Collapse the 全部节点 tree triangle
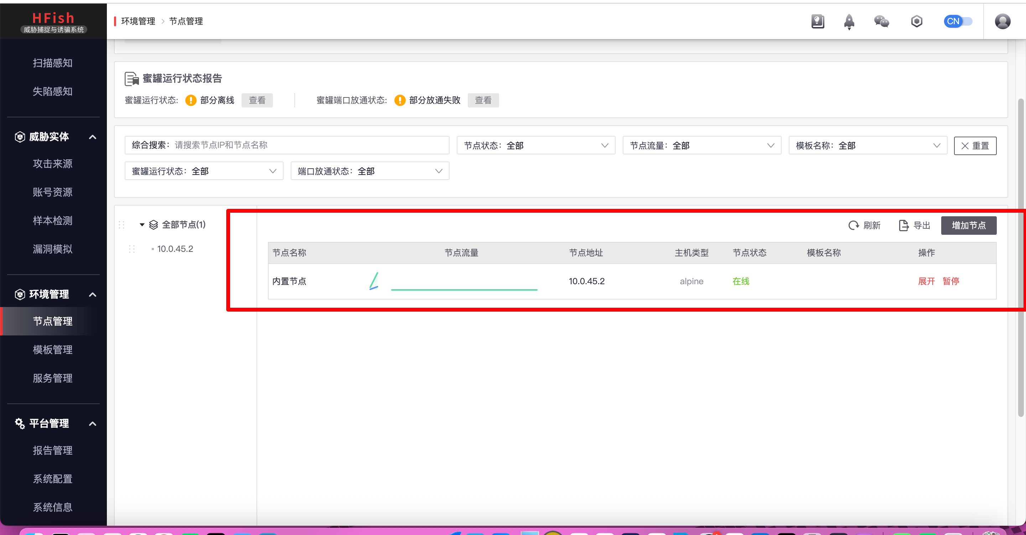The height and width of the screenshot is (535, 1026). click(142, 225)
